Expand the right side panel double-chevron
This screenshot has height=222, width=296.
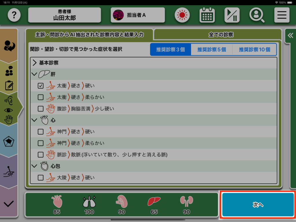(290, 36)
